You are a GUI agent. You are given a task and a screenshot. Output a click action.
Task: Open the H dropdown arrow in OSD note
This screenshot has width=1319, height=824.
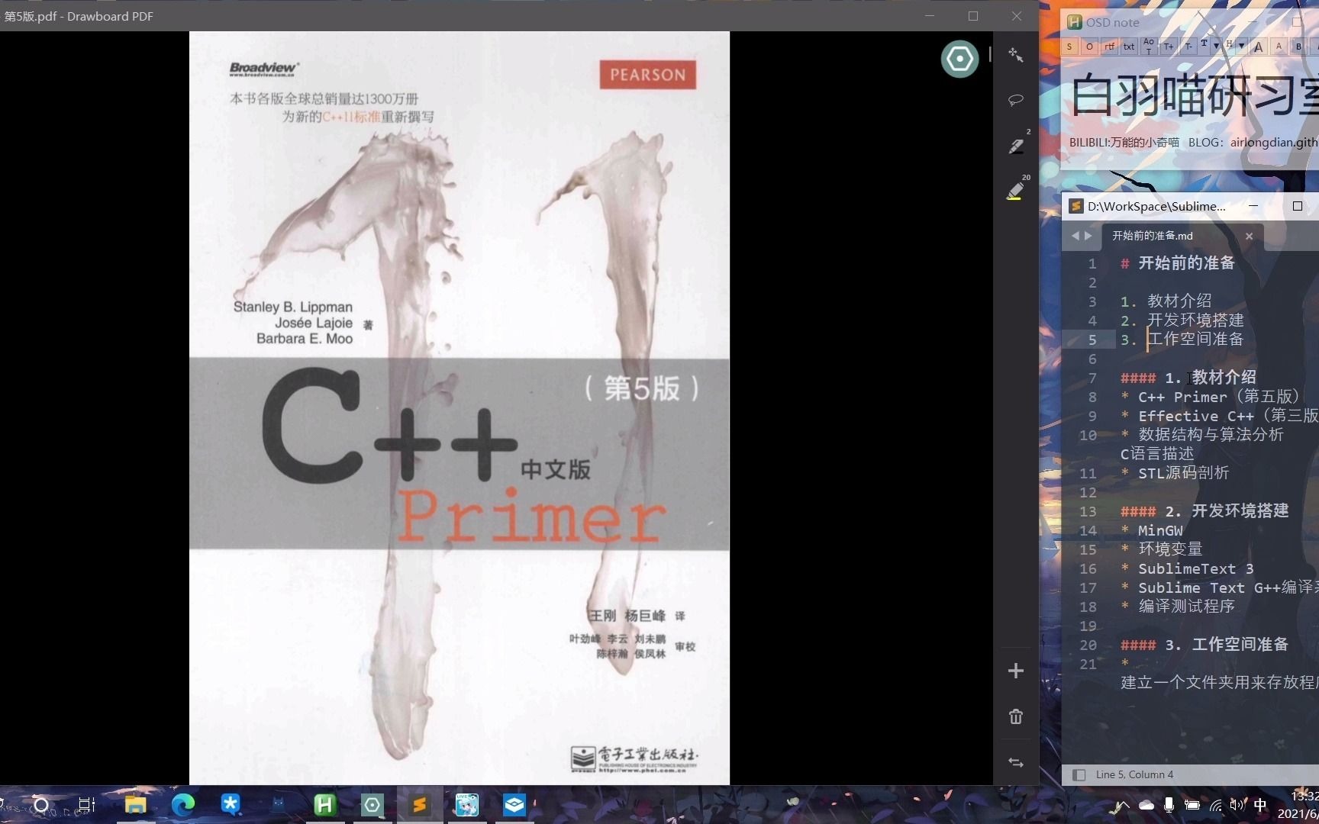coord(1241,46)
